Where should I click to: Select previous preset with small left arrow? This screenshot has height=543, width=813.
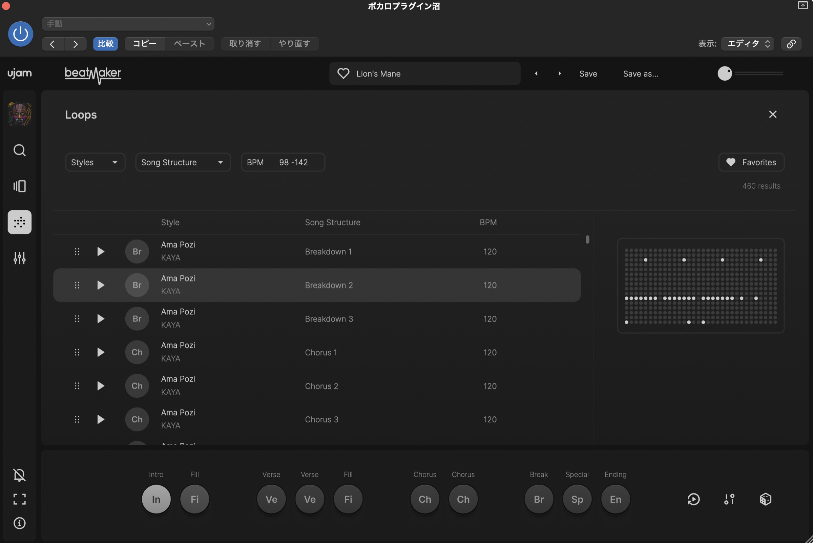click(536, 74)
